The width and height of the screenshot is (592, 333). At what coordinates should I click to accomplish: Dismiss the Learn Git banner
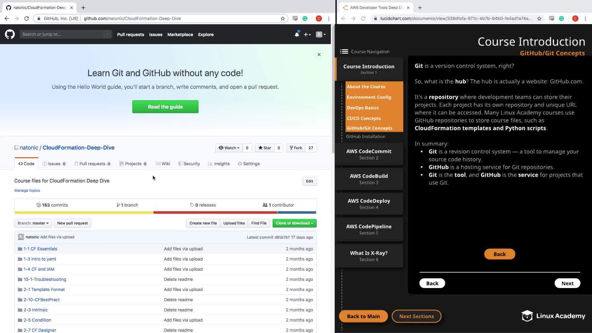[x=319, y=55]
